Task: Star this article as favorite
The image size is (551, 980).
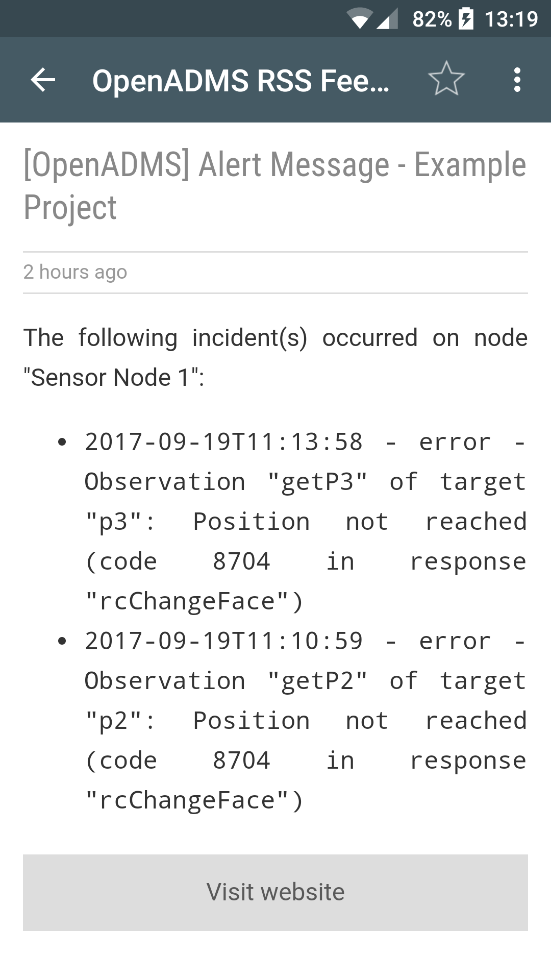Action: [x=446, y=79]
